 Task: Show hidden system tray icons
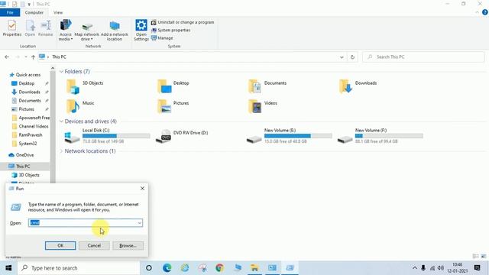pyautogui.click(x=414, y=268)
